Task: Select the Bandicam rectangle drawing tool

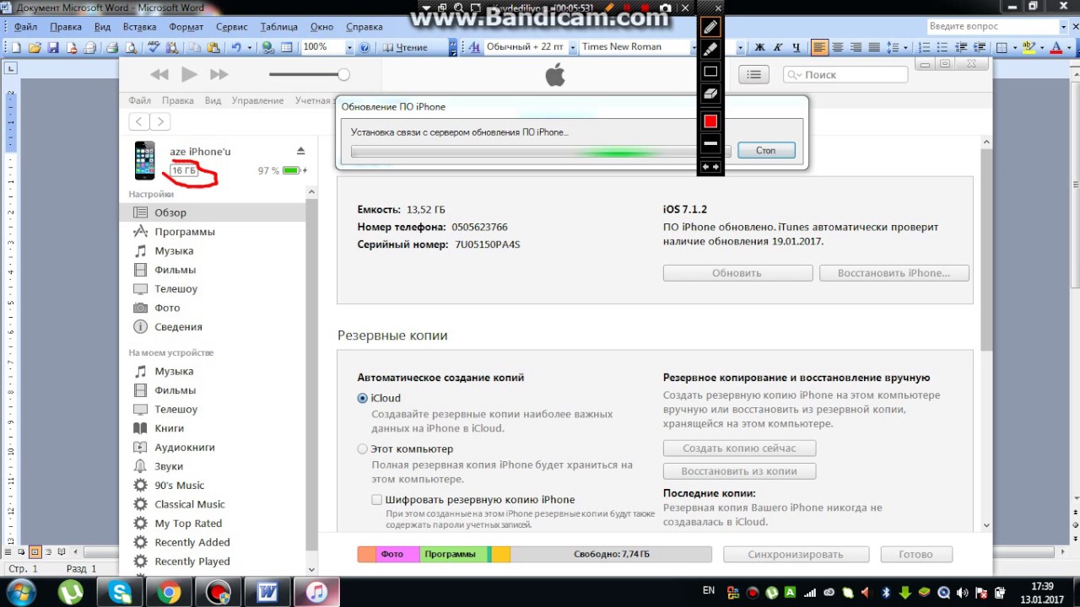Action: pos(710,72)
